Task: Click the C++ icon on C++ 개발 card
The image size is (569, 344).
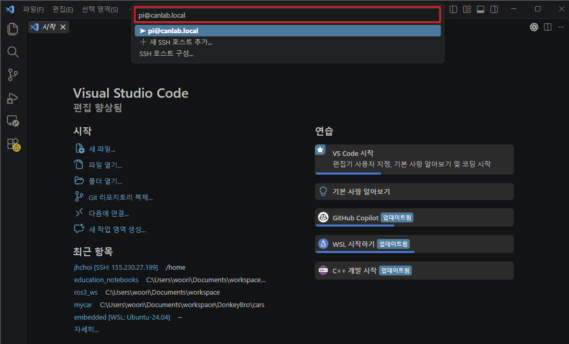Action: 323,270
